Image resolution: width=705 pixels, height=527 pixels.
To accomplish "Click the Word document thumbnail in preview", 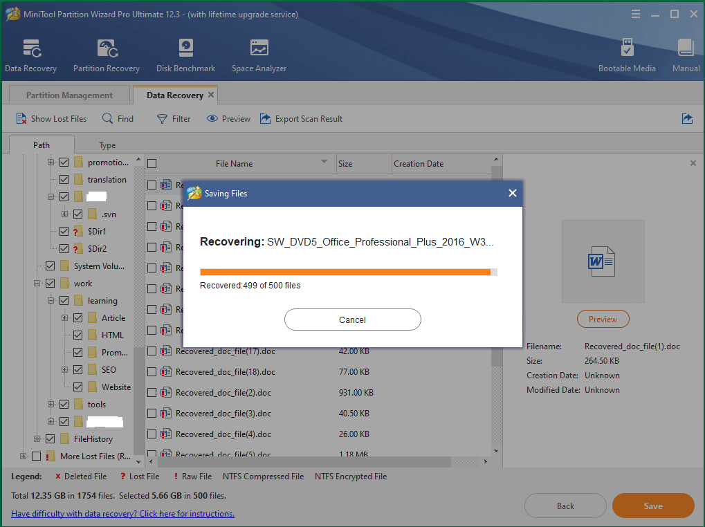I will coord(603,261).
